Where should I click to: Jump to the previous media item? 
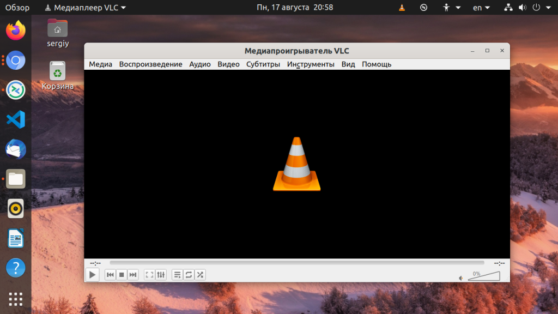[x=110, y=275]
